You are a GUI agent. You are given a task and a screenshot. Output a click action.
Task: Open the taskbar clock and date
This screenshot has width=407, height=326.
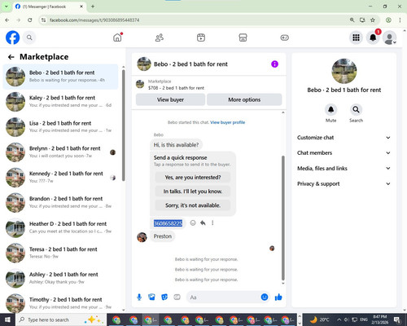pyautogui.click(x=380, y=319)
